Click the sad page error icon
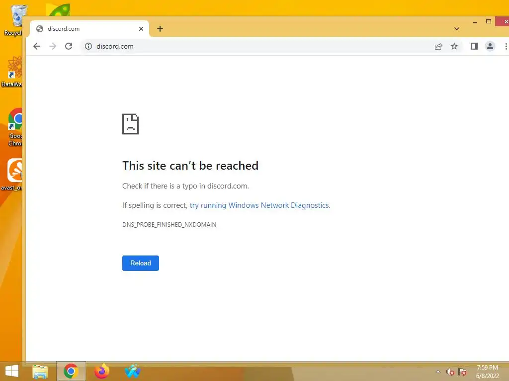509x381 pixels. [131, 124]
